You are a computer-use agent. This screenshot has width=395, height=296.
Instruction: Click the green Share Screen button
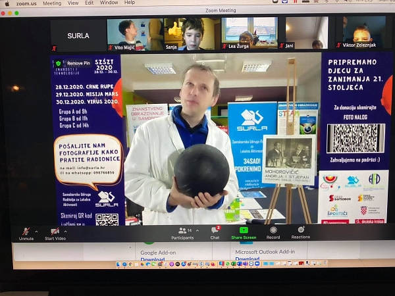point(244,233)
